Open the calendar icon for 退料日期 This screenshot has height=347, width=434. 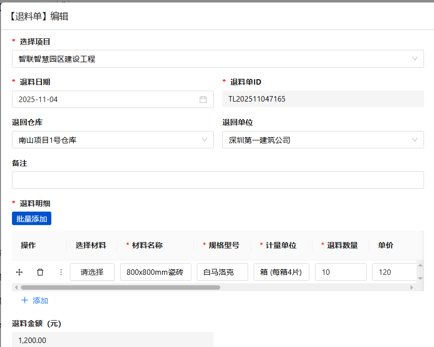(x=203, y=100)
